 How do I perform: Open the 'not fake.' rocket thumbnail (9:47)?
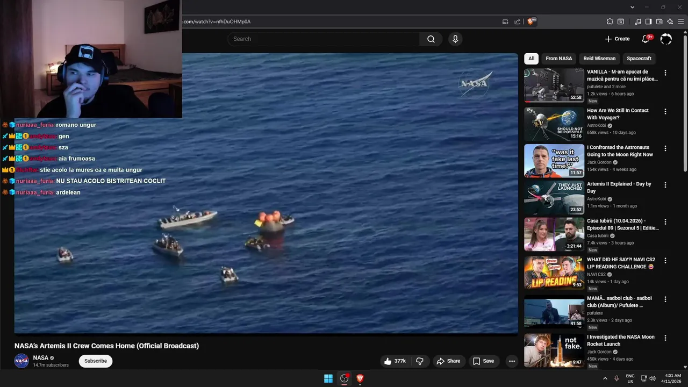pyautogui.click(x=554, y=350)
